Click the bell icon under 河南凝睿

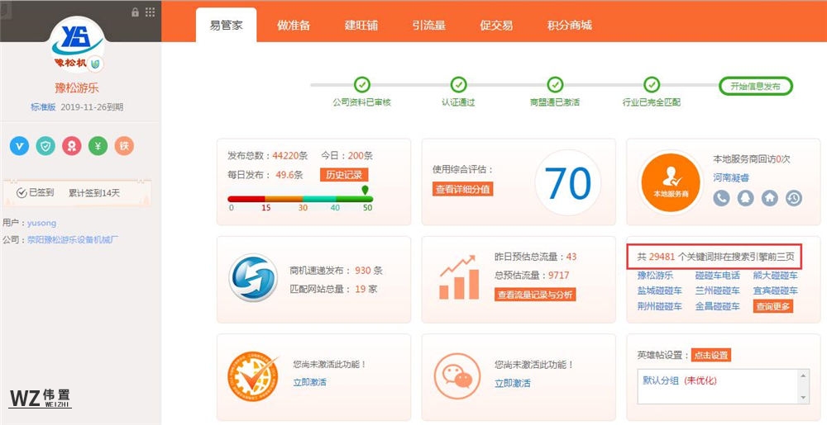(745, 198)
